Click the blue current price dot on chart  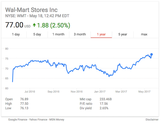pos(151,54)
